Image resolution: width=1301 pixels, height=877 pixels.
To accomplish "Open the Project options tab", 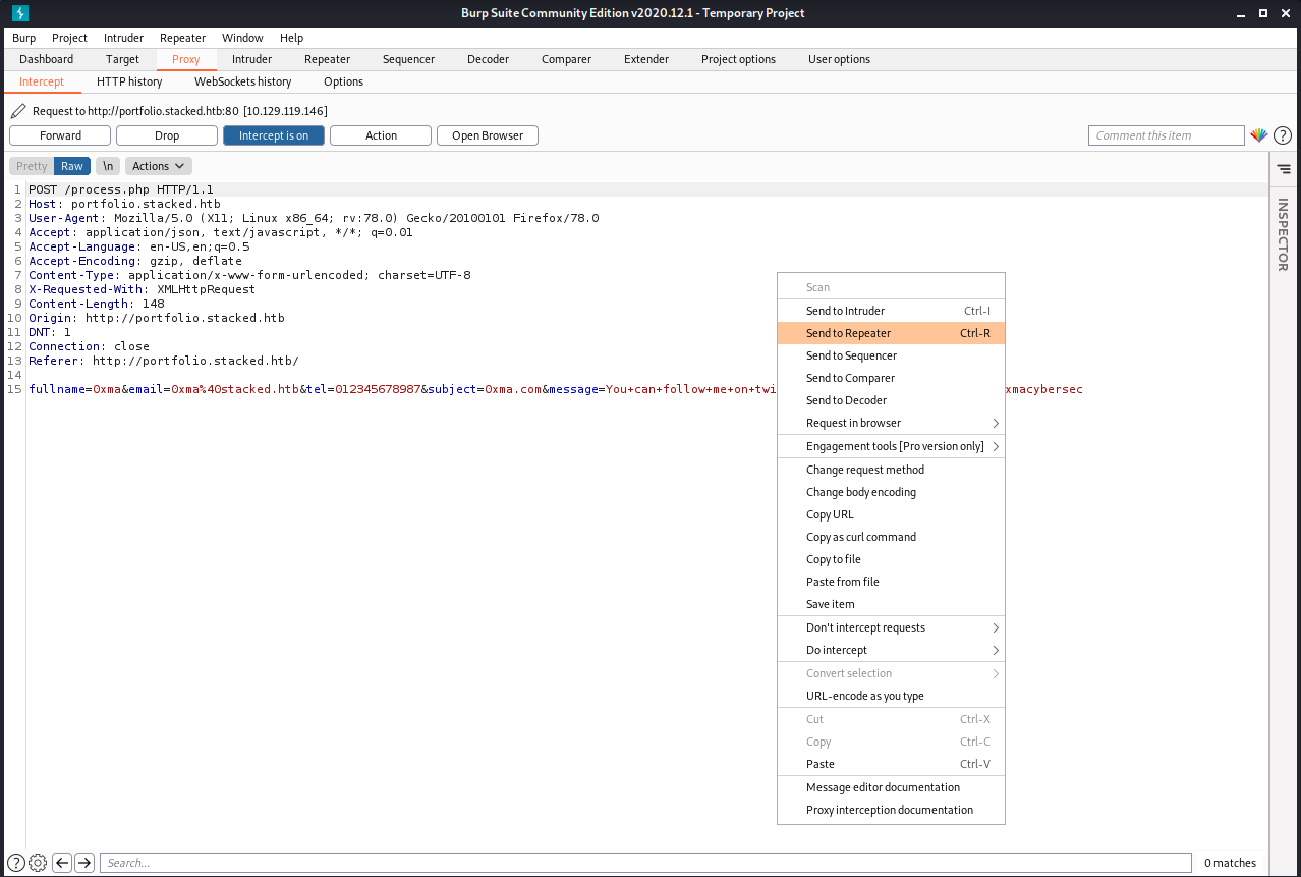I will [738, 59].
